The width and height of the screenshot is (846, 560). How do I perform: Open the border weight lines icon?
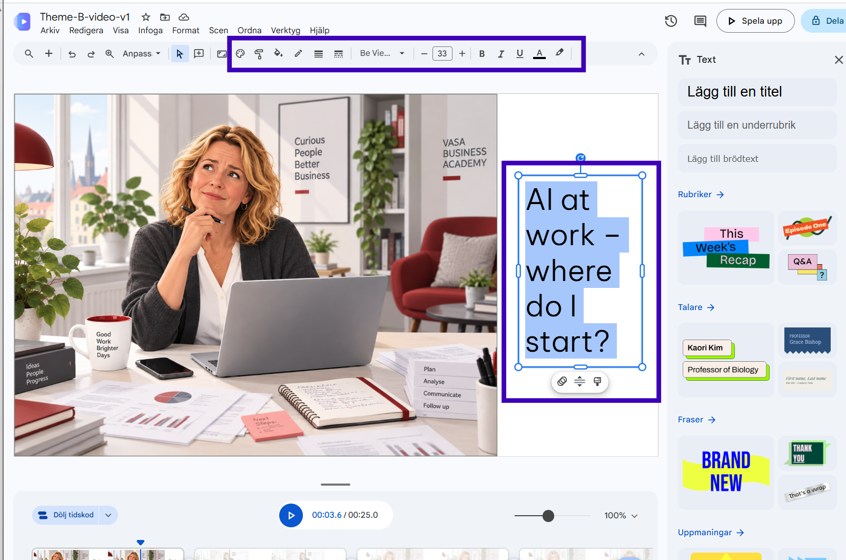(319, 54)
